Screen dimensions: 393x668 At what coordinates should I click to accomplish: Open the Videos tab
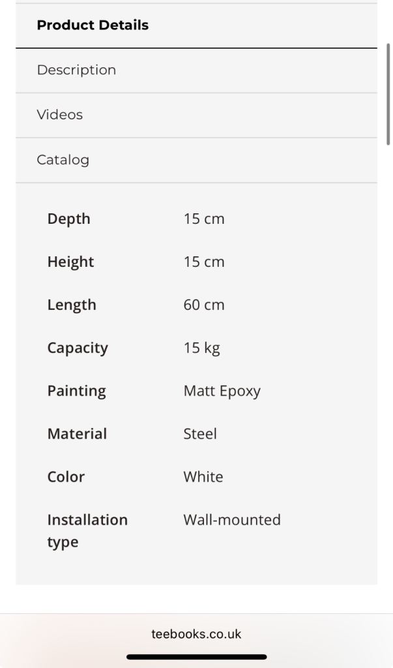pos(60,115)
